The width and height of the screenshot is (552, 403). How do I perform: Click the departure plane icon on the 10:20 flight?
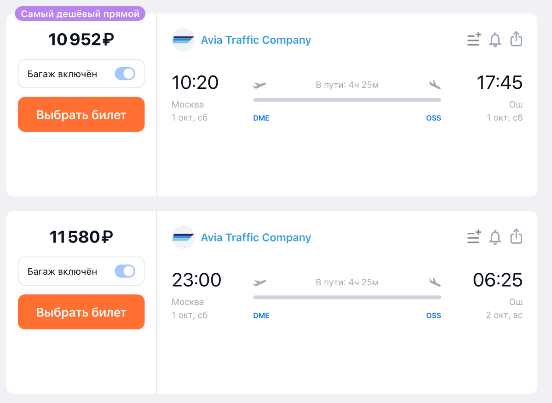(x=260, y=85)
